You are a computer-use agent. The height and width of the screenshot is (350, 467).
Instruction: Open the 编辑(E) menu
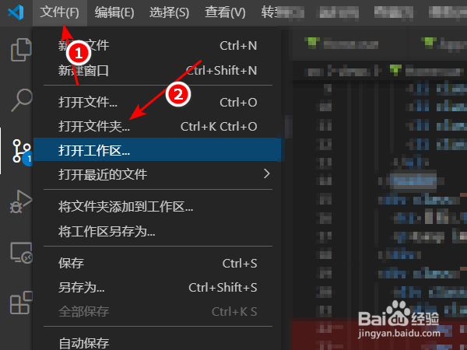coord(114,12)
